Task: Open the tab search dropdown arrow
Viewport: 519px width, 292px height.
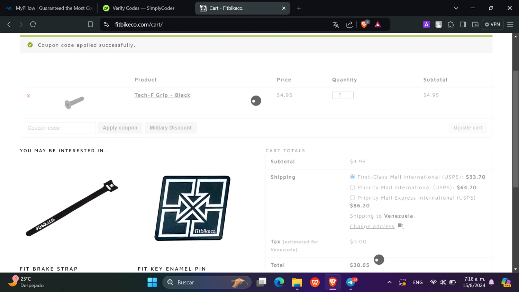Action: 456,8
